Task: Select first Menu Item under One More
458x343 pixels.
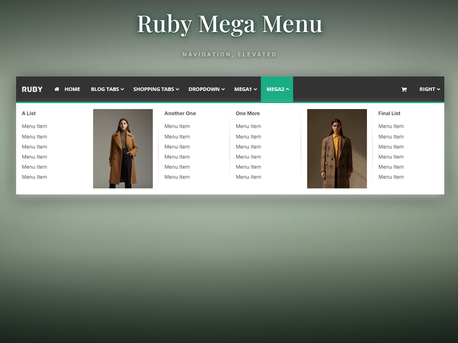Action: point(248,126)
